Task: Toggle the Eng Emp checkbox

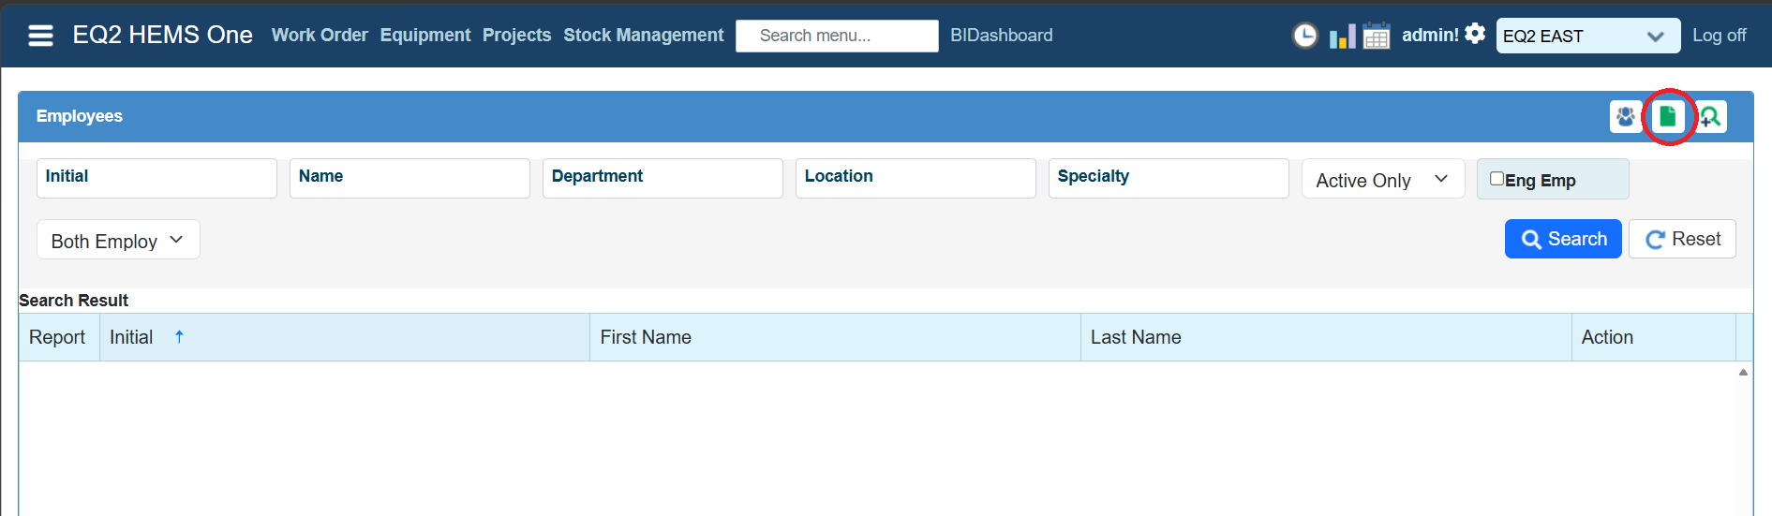Action: point(1497,179)
